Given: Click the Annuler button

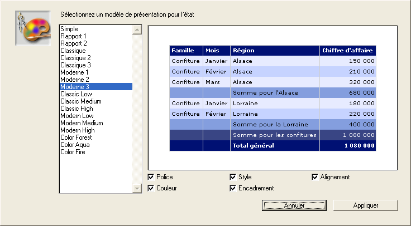Looking at the screenshot, I should coord(294,205).
